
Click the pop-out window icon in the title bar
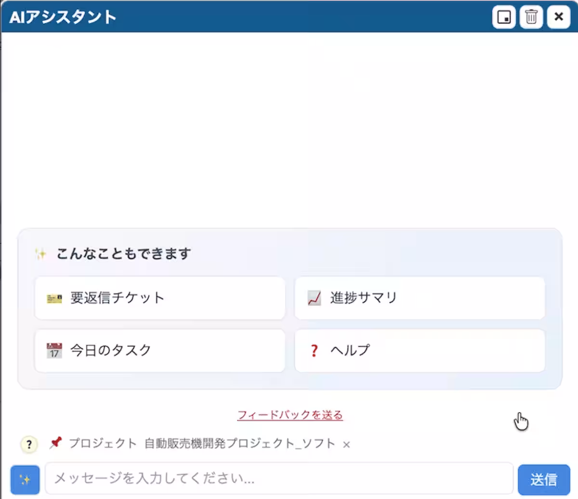coord(503,17)
